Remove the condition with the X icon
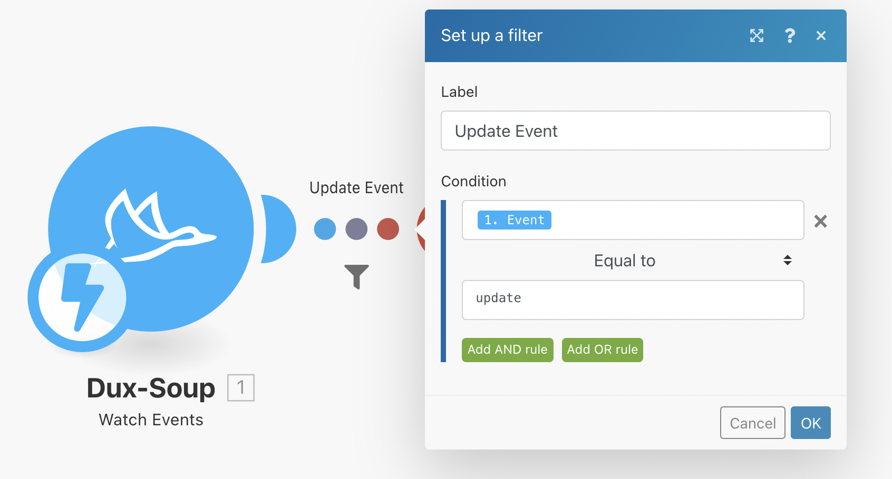The image size is (892, 479). tap(820, 221)
